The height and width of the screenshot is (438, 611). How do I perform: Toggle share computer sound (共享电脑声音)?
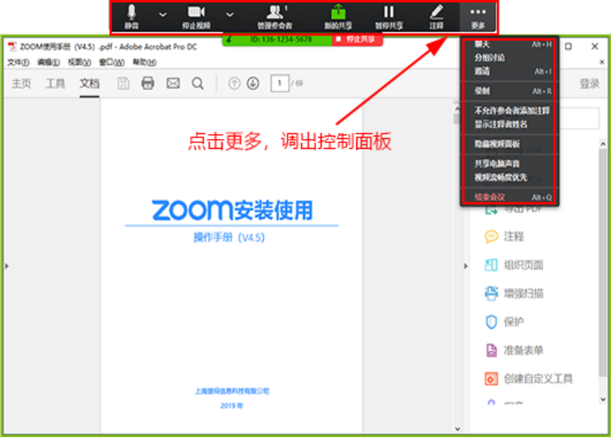(x=508, y=164)
